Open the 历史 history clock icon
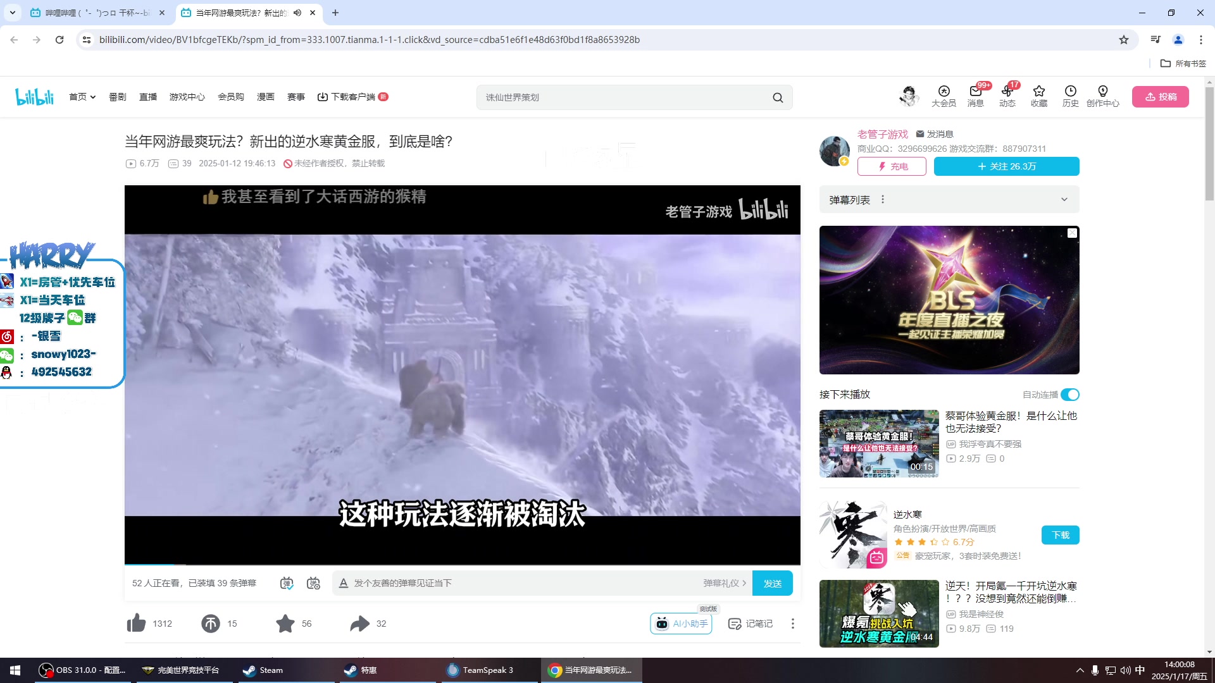The width and height of the screenshot is (1215, 683). [1071, 96]
